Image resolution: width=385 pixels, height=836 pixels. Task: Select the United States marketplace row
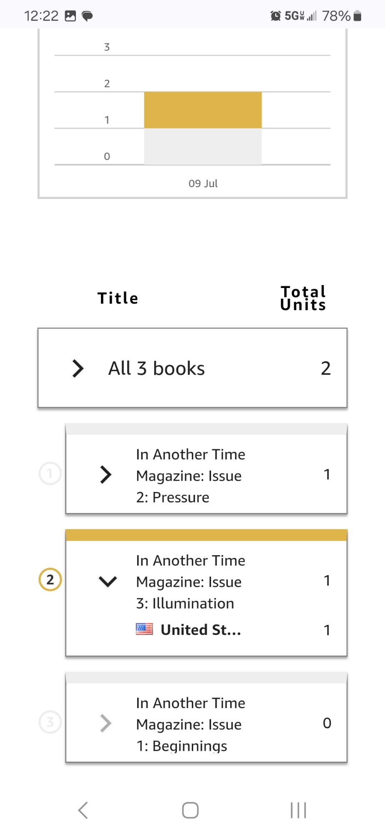click(201, 630)
